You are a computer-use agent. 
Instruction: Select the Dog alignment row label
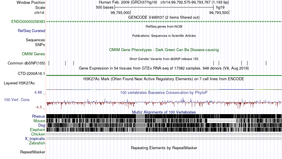pyautogui.click(x=42, y=125)
